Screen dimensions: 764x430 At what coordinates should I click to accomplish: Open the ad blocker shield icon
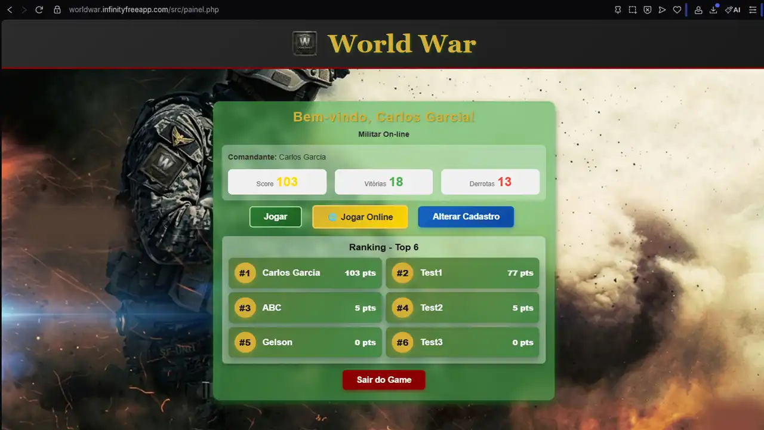647,10
